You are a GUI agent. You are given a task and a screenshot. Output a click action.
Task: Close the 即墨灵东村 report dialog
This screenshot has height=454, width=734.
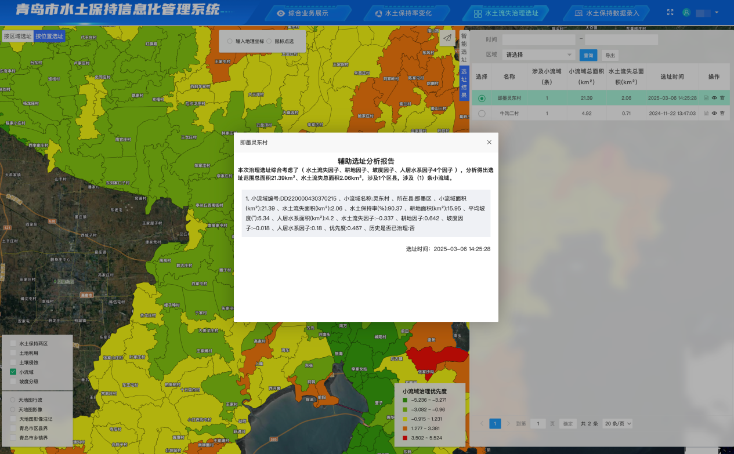point(489,142)
